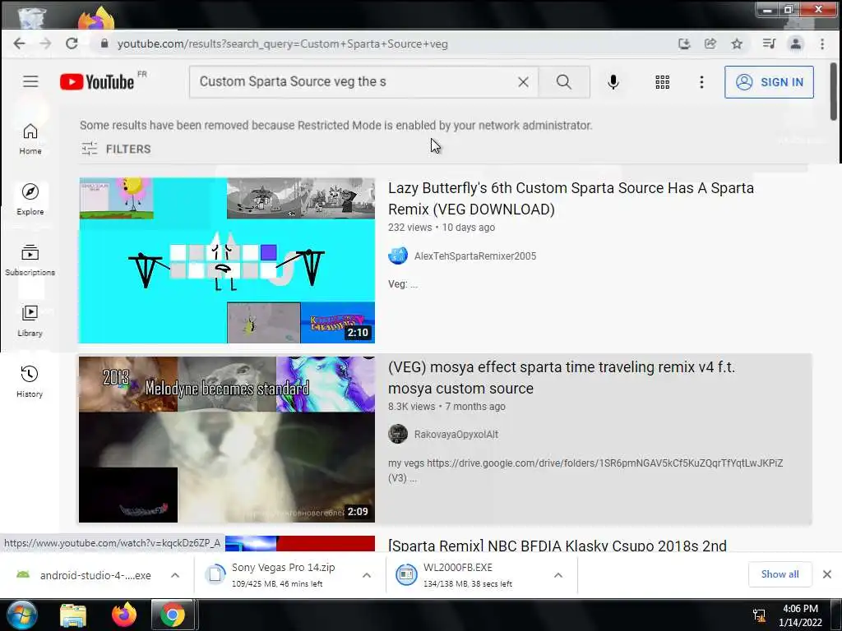
Task: Go back with the browser back arrow
Action: click(x=20, y=44)
